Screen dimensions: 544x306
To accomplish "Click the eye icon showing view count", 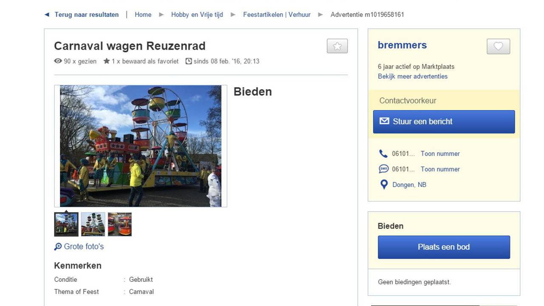I will tap(58, 61).
